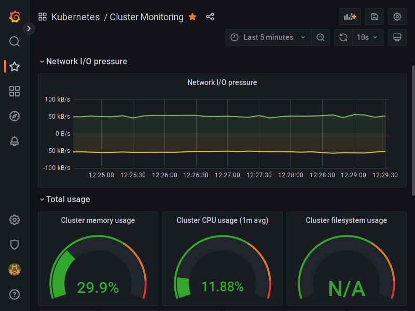Open Server Admin via the shield icon
The width and height of the screenshot is (415, 311).
(15, 245)
